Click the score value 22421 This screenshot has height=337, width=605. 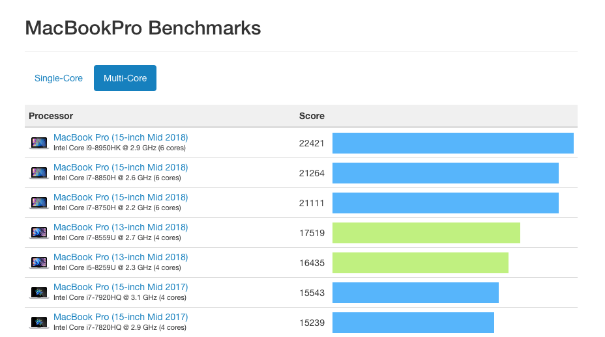312,143
